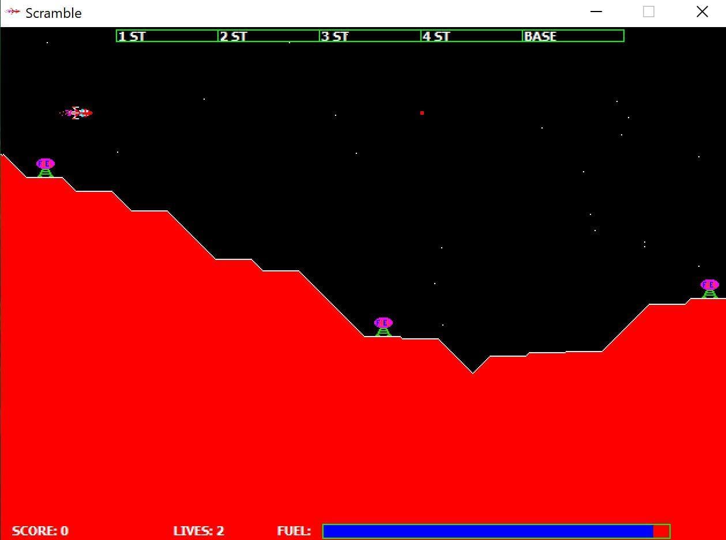This screenshot has height=540, width=726.
Task: Click the fuel tank on the far-edge plateau
Action: [710, 289]
